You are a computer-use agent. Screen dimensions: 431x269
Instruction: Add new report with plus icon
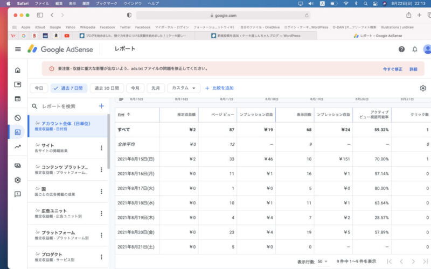coord(101,106)
